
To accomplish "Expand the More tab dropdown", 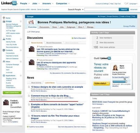I will [x=81, y=27].
